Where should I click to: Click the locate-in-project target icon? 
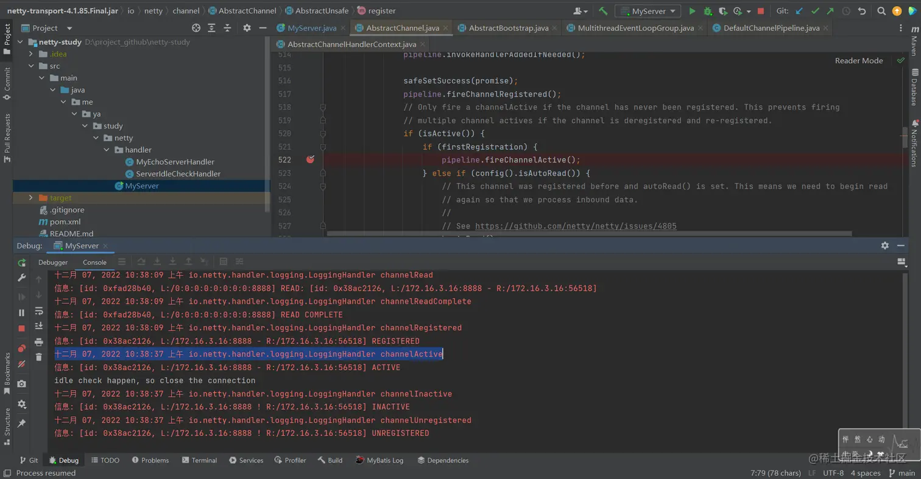click(x=196, y=28)
